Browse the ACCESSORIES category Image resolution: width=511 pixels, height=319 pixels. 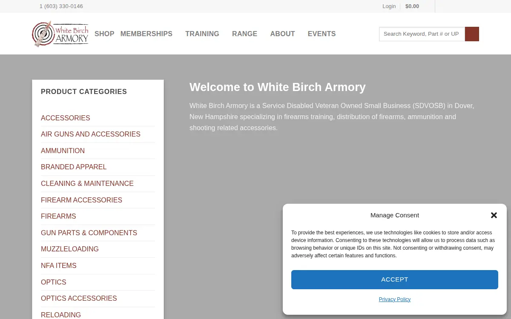click(66, 118)
